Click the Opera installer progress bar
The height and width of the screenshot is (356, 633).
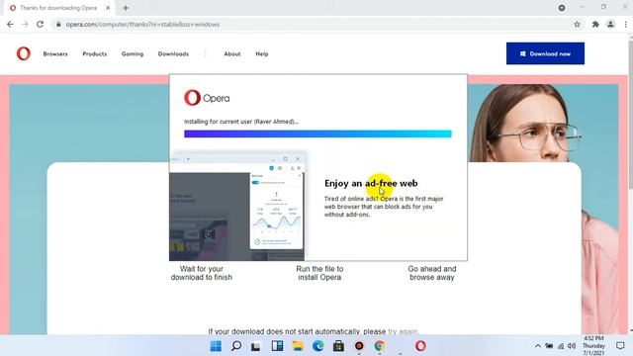point(317,133)
